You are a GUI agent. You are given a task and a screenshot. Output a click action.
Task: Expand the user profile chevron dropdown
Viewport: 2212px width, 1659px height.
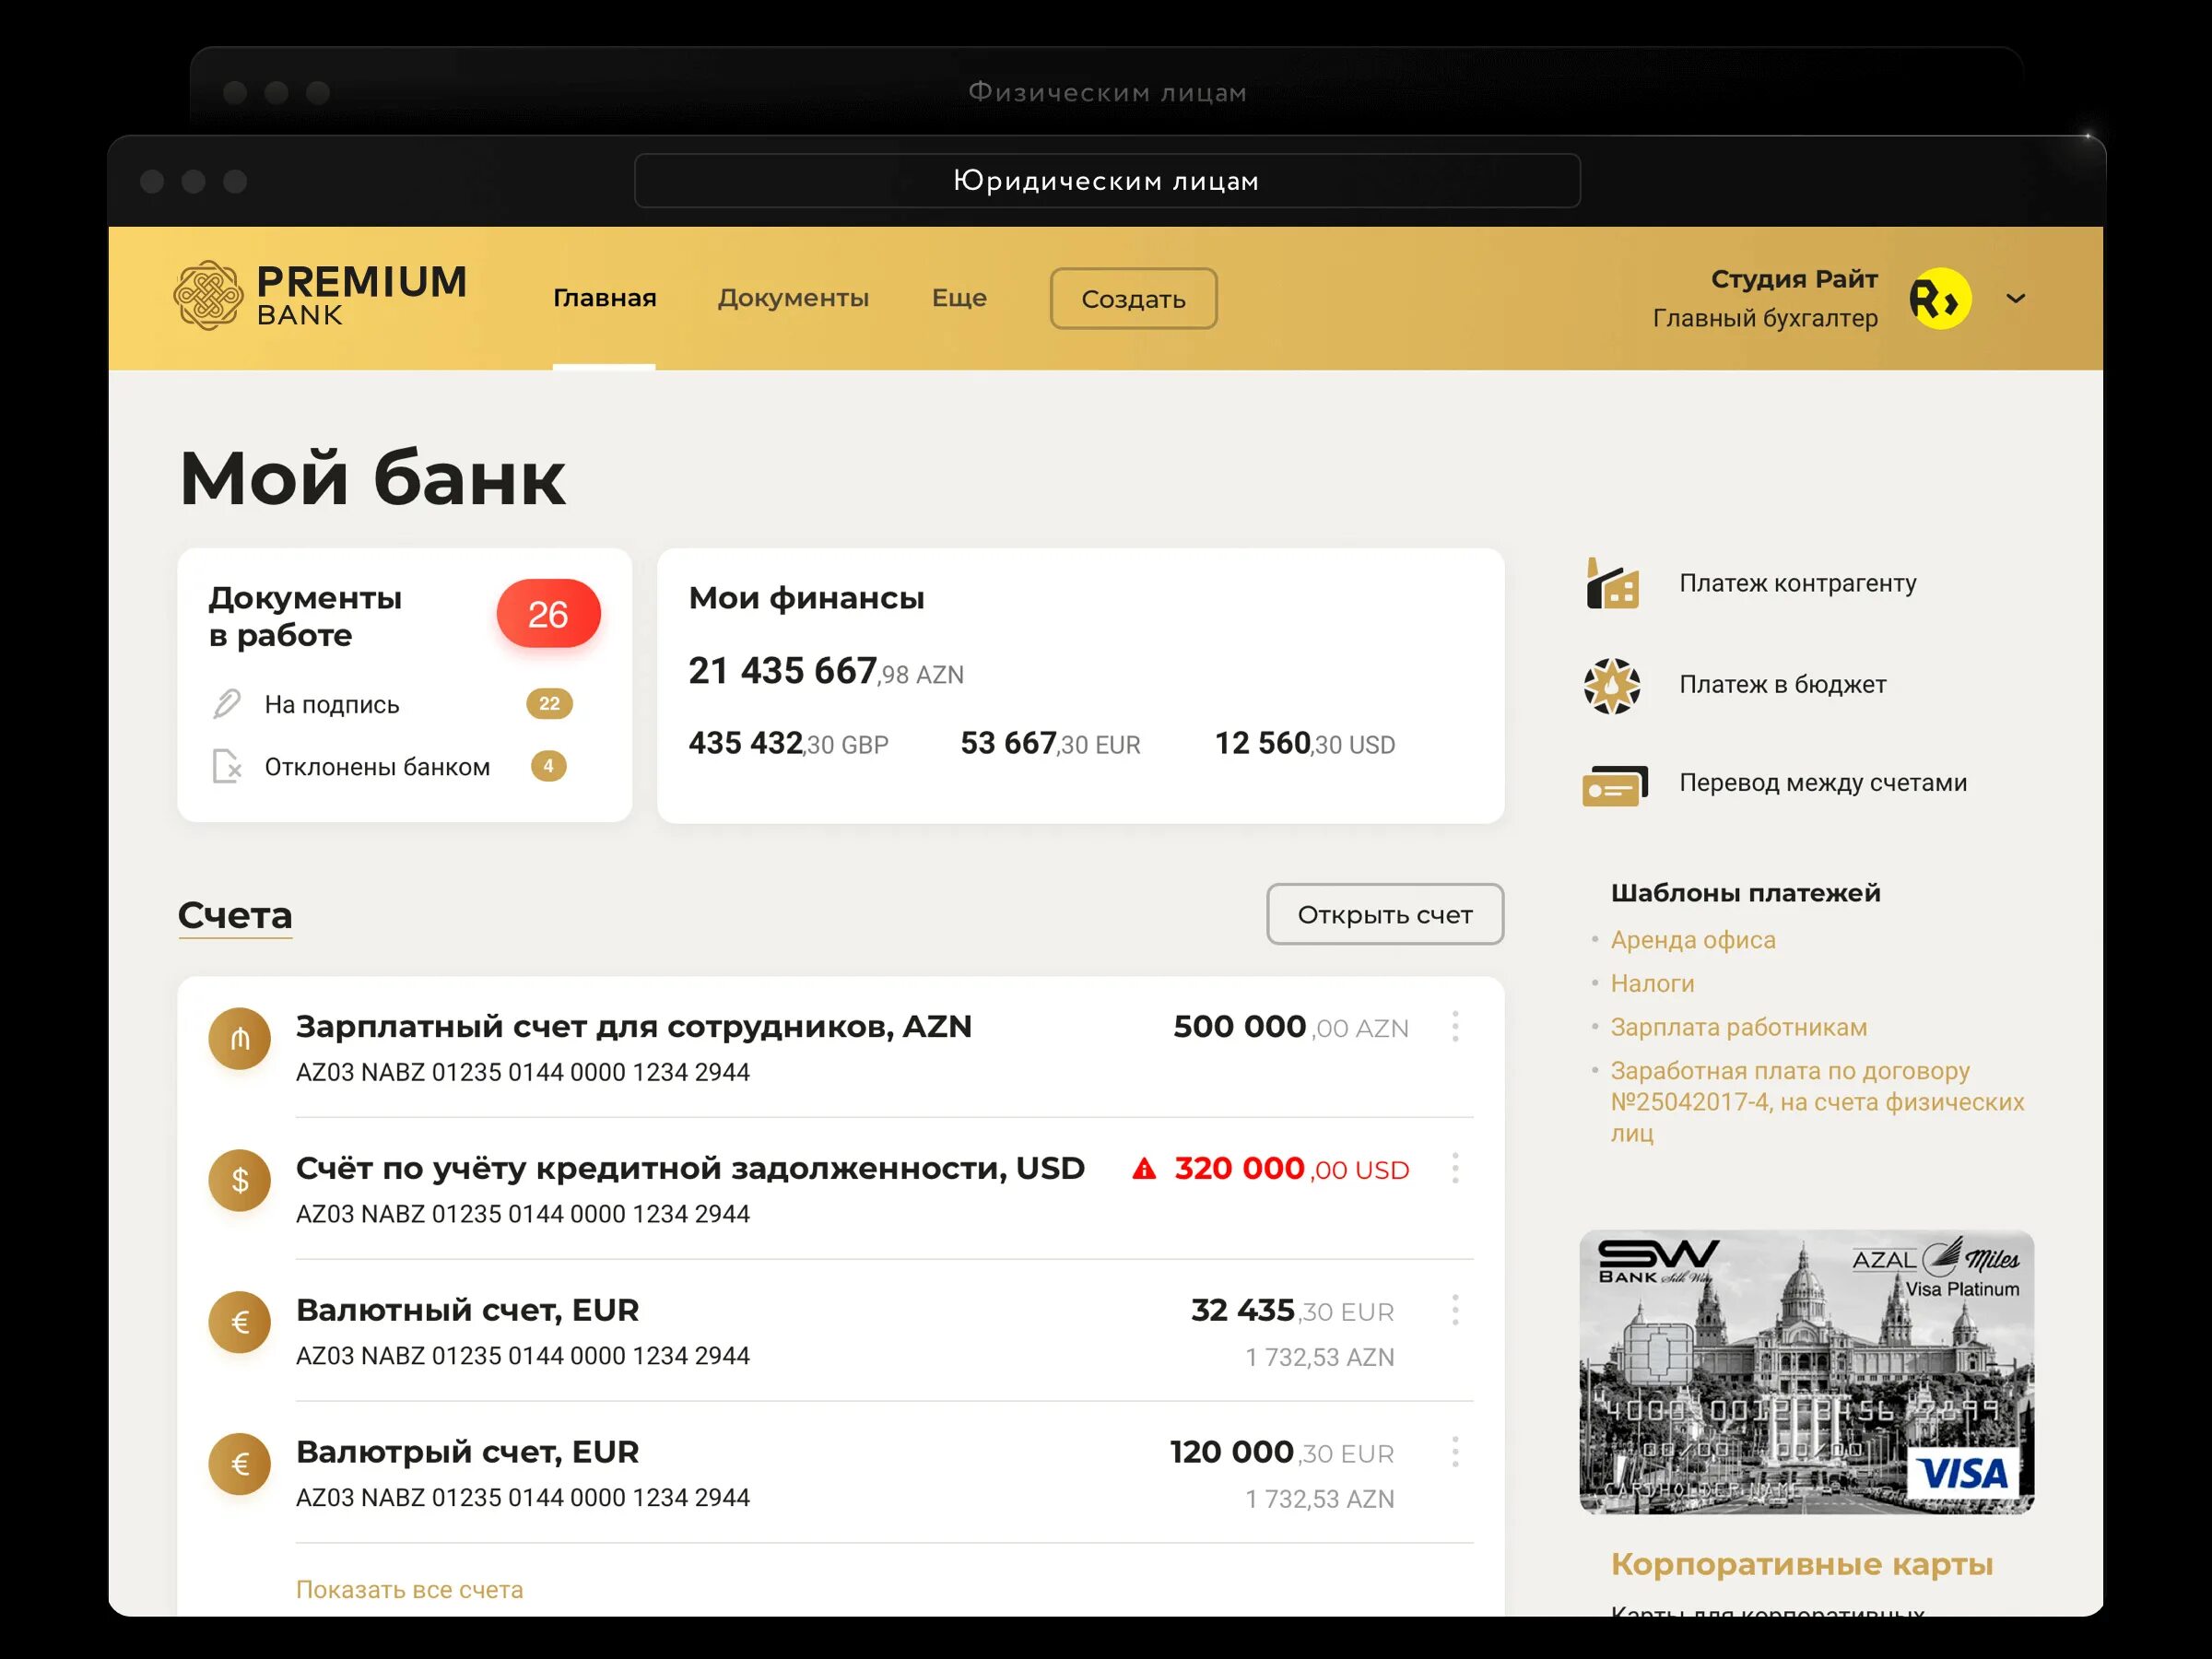click(2016, 298)
